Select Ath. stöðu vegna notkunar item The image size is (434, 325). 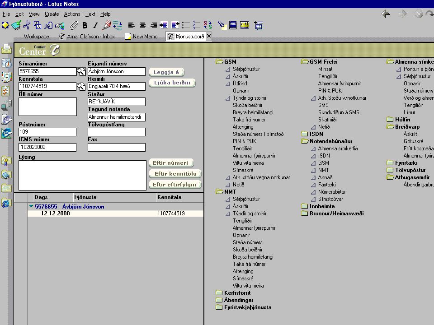click(x=261, y=177)
